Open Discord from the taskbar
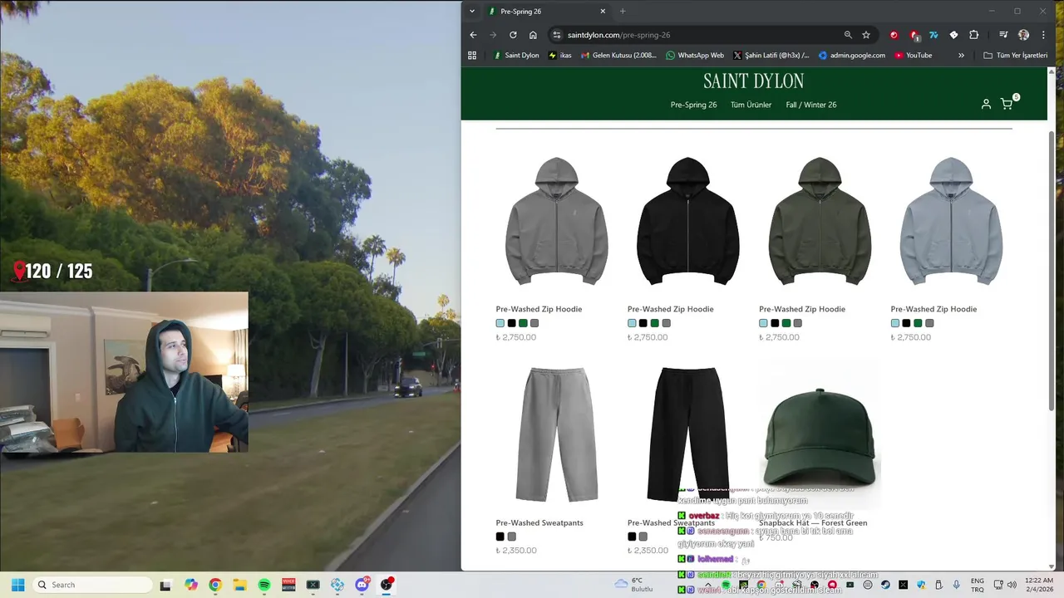This screenshot has height=598, width=1064. (362, 585)
